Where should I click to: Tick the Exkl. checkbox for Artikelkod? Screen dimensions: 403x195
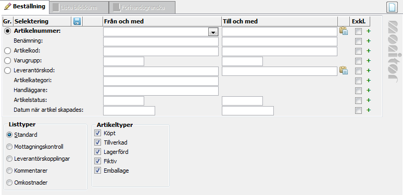[358, 51]
